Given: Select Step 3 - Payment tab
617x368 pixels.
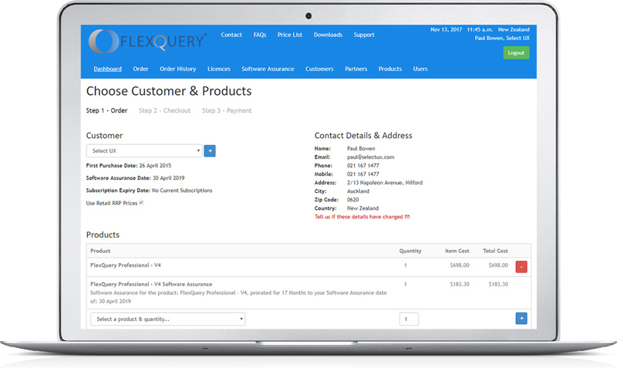Looking at the screenshot, I should [227, 110].
